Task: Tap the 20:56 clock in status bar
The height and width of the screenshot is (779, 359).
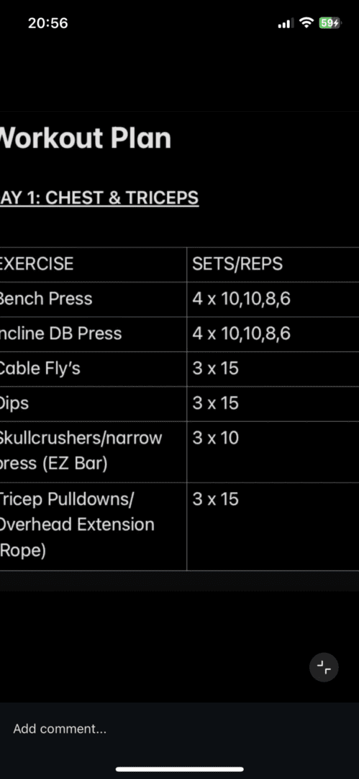Action: [x=48, y=23]
